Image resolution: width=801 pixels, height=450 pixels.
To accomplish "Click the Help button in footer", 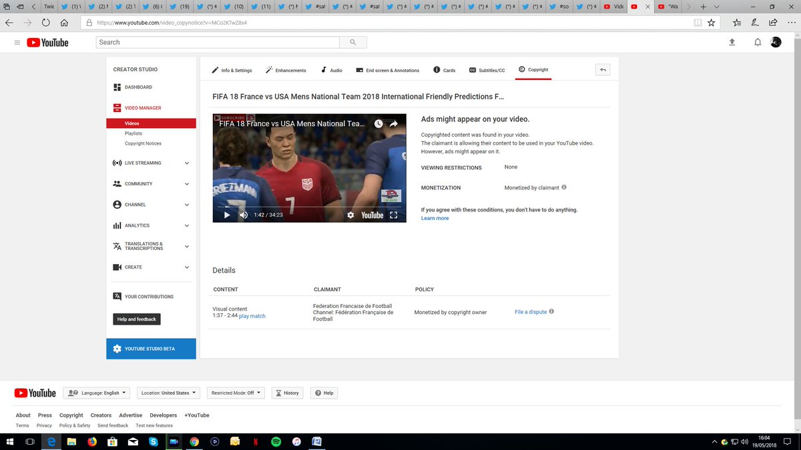I will coord(324,393).
